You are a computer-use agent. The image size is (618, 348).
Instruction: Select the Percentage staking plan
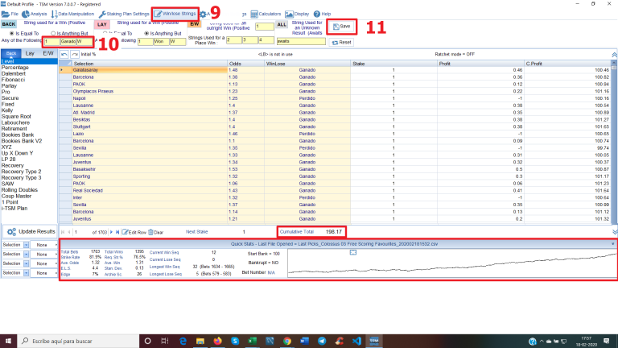[x=15, y=68]
